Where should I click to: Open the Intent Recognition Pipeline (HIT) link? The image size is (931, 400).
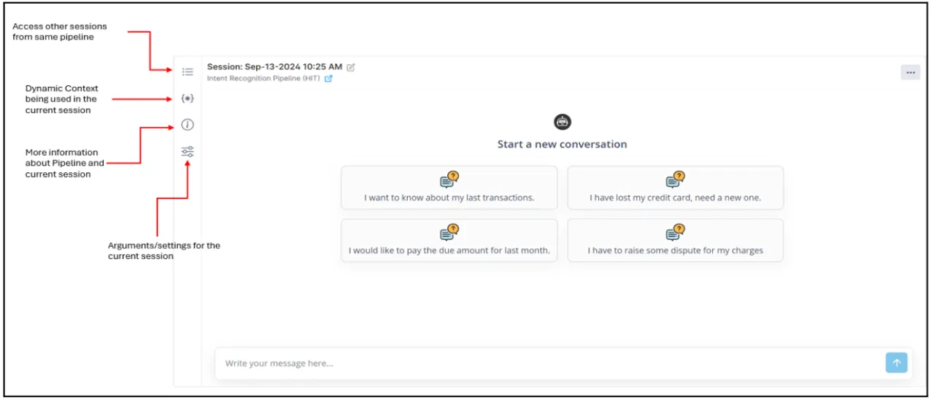[x=263, y=78]
